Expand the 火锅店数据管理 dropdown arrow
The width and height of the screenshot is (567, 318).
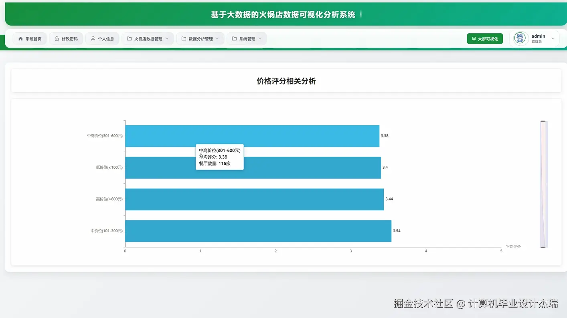(x=167, y=38)
